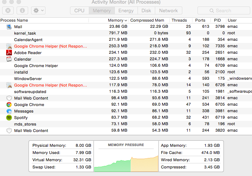Click Google Chrome's 47 threads value
Viewport: 252px width, 176px height.
[188, 104]
